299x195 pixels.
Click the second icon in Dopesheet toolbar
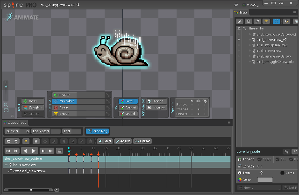click(x=16, y=141)
